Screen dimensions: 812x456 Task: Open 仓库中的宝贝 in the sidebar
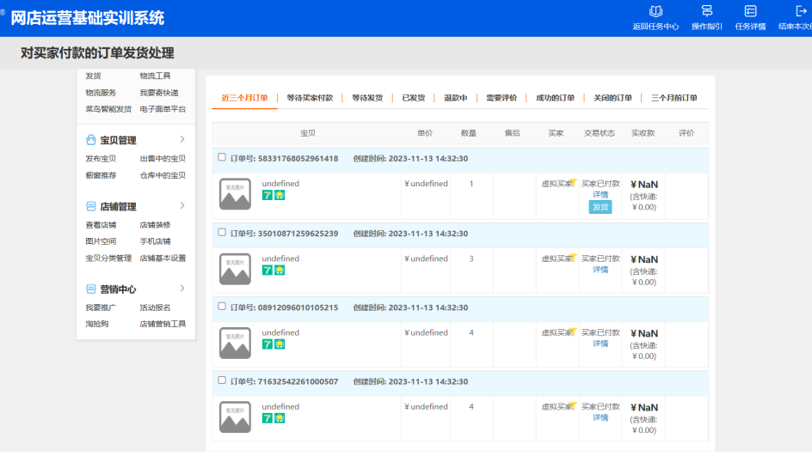click(x=163, y=175)
